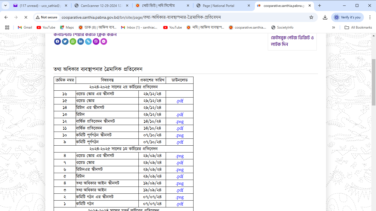376x211 pixels.
Task: Share via the Messenger icon
Action: (104, 41)
